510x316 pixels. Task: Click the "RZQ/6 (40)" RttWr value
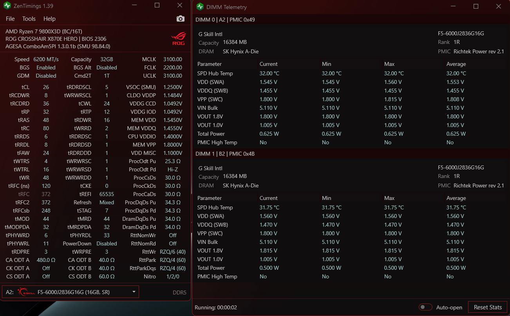point(173,252)
